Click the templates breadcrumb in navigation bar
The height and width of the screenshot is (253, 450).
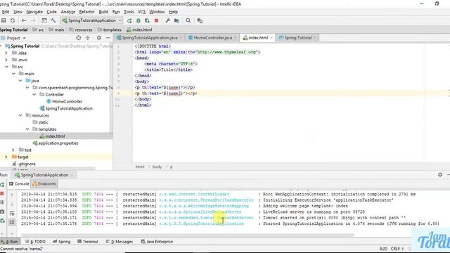(x=110, y=30)
